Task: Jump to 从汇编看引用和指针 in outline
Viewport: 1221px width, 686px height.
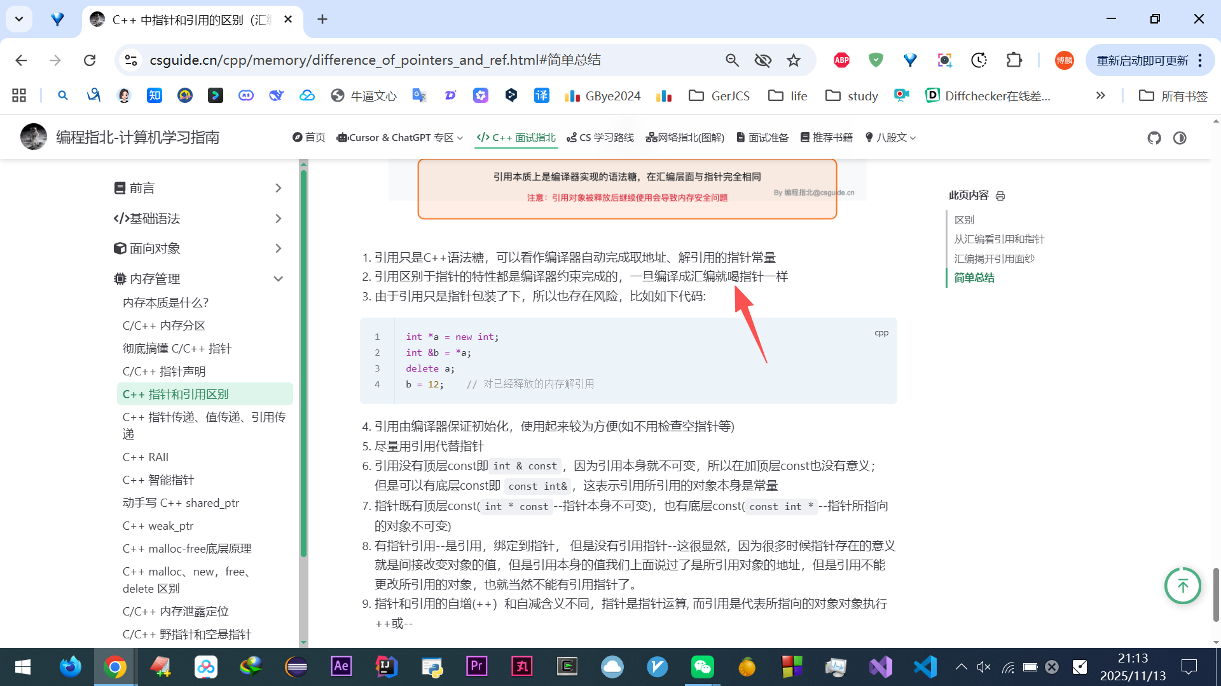Action: (x=998, y=239)
